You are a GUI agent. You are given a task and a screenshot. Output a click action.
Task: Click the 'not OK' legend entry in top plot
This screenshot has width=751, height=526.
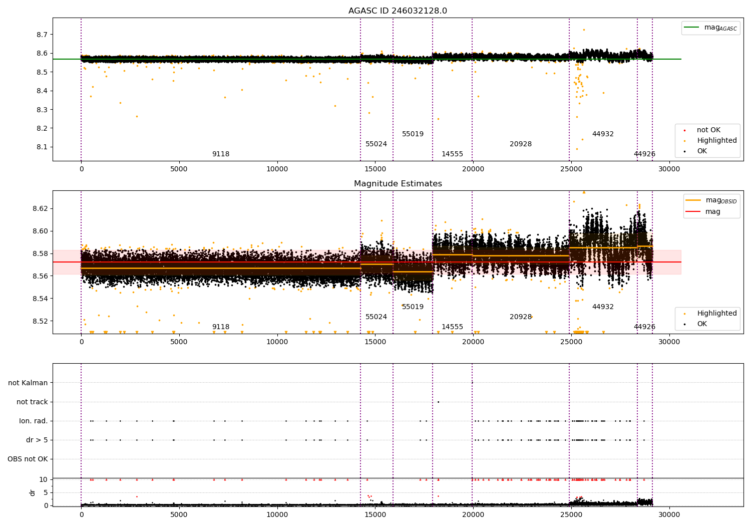point(708,130)
